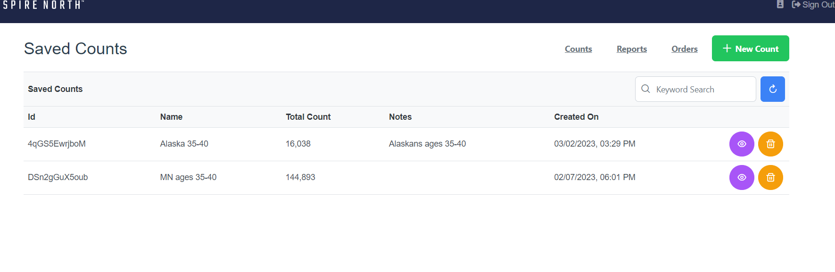Screen dimensions: 835x272
Task: Delete the MN ages 35-40 saved count
Action: (x=770, y=177)
